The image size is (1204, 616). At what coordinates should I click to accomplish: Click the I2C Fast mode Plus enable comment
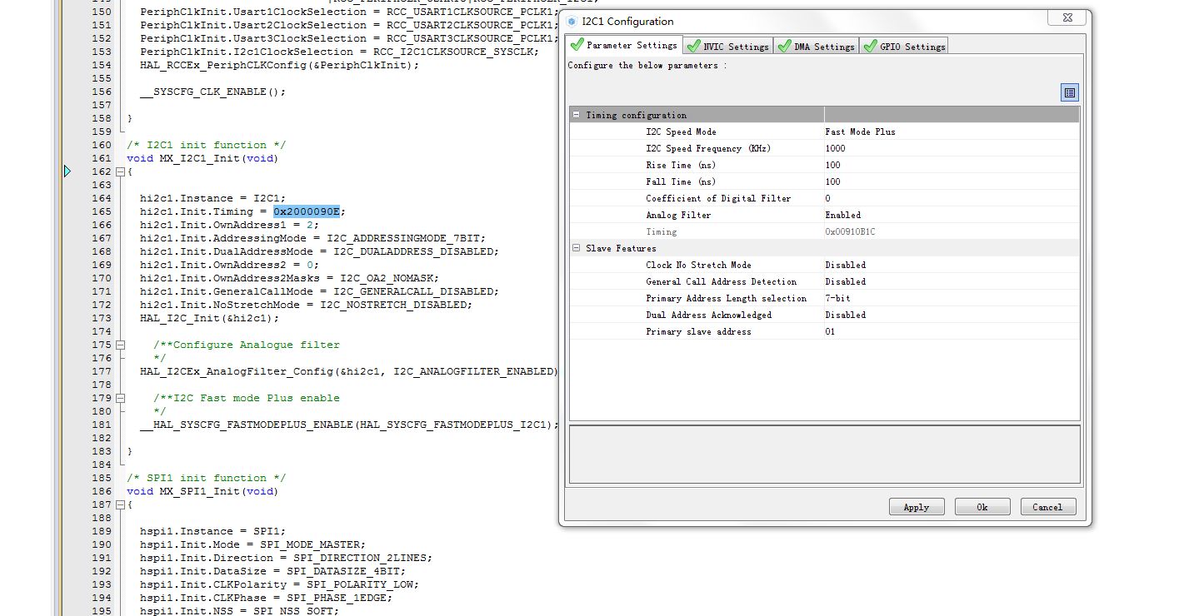pyautogui.click(x=247, y=398)
